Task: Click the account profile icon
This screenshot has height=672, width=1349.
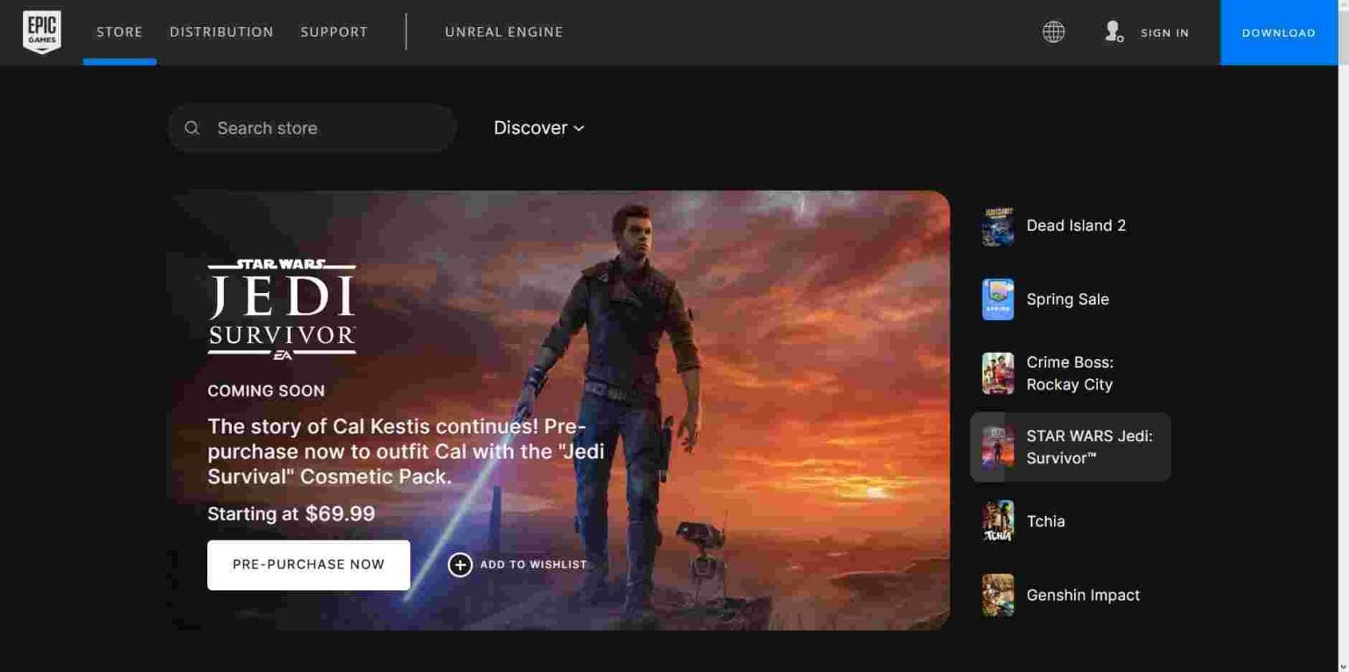Action: click(x=1112, y=32)
